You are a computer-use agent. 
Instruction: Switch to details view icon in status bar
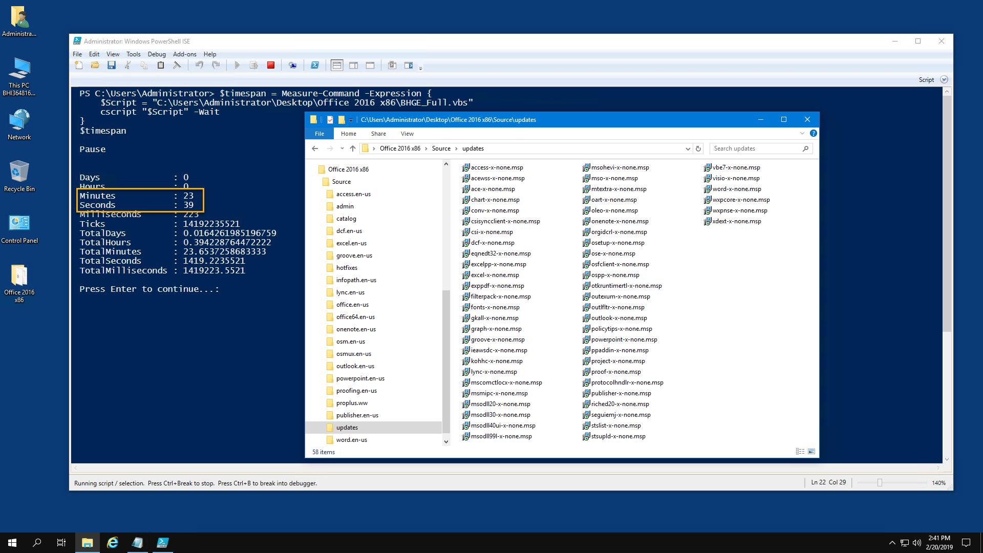(800, 452)
